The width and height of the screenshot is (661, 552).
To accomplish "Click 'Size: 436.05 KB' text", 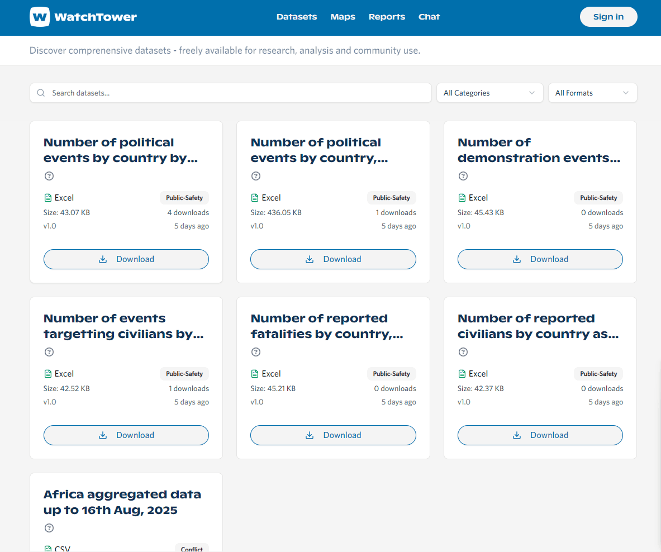I will point(275,212).
